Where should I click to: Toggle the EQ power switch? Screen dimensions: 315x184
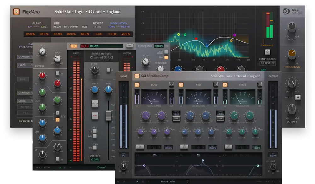coord(58,120)
